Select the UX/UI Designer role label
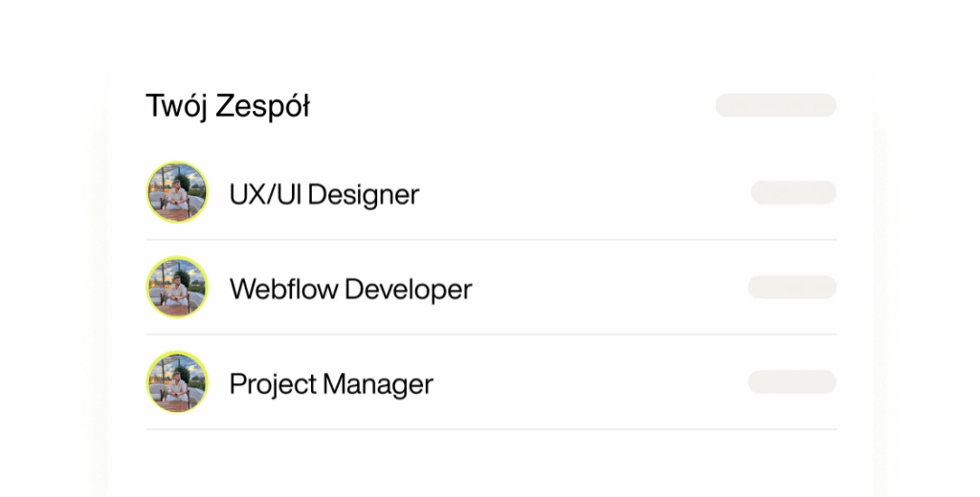Image resolution: width=980 pixels, height=497 pixels. (323, 195)
